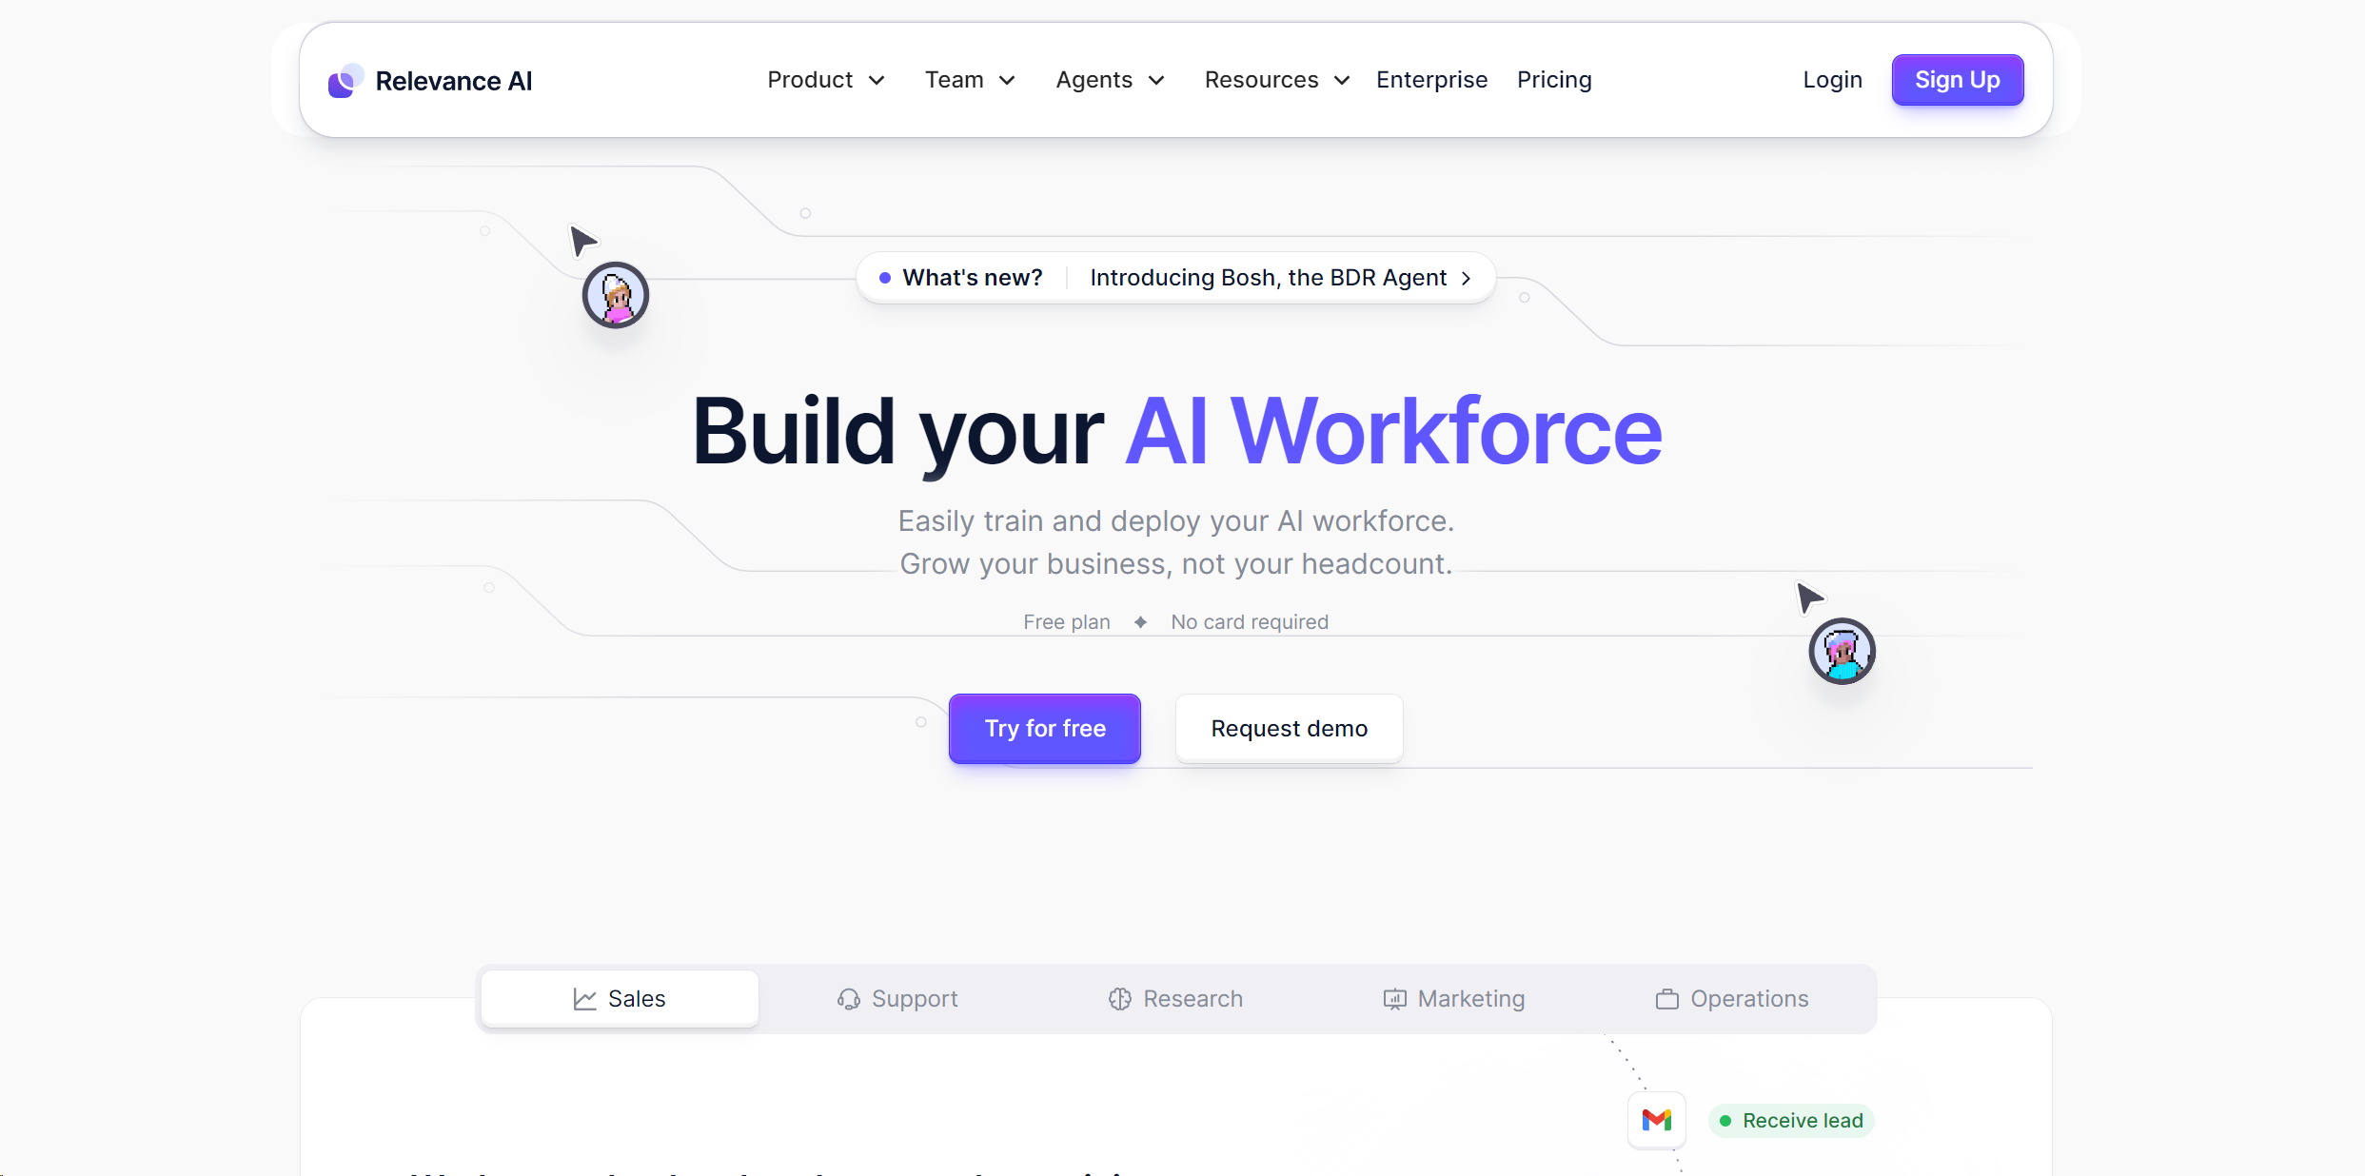Click the Relevance AI logo icon
Image resolution: width=2365 pixels, height=1176 pixels.
point(344,80)
